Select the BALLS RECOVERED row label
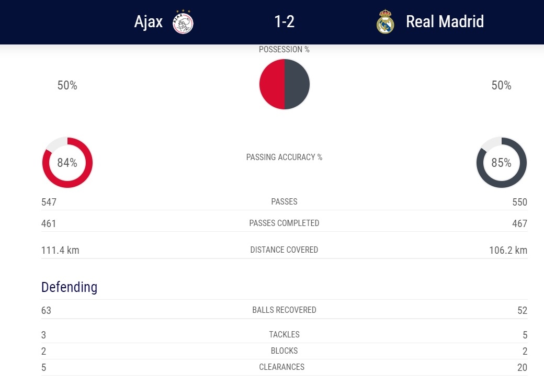This screenshot has width=544, height=384. (x=284, y=310)
